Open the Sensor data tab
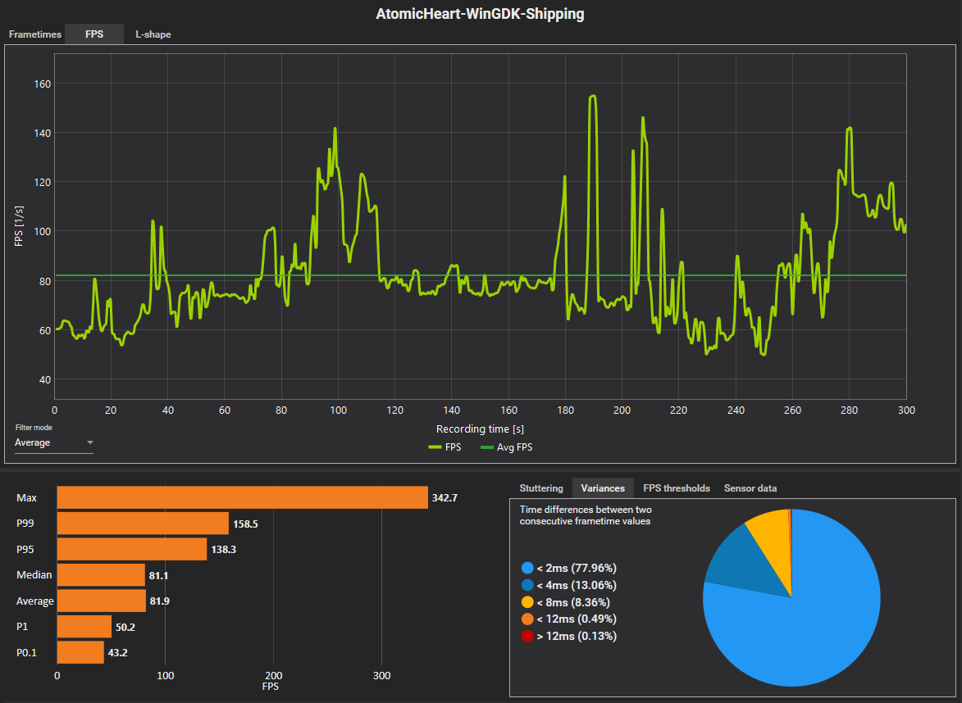 point(750,488)
